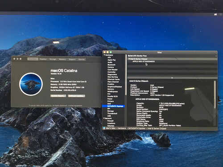Screen dimensions: 223x167
Task: Open the Memory tab
Action: (x=62, y=59)
